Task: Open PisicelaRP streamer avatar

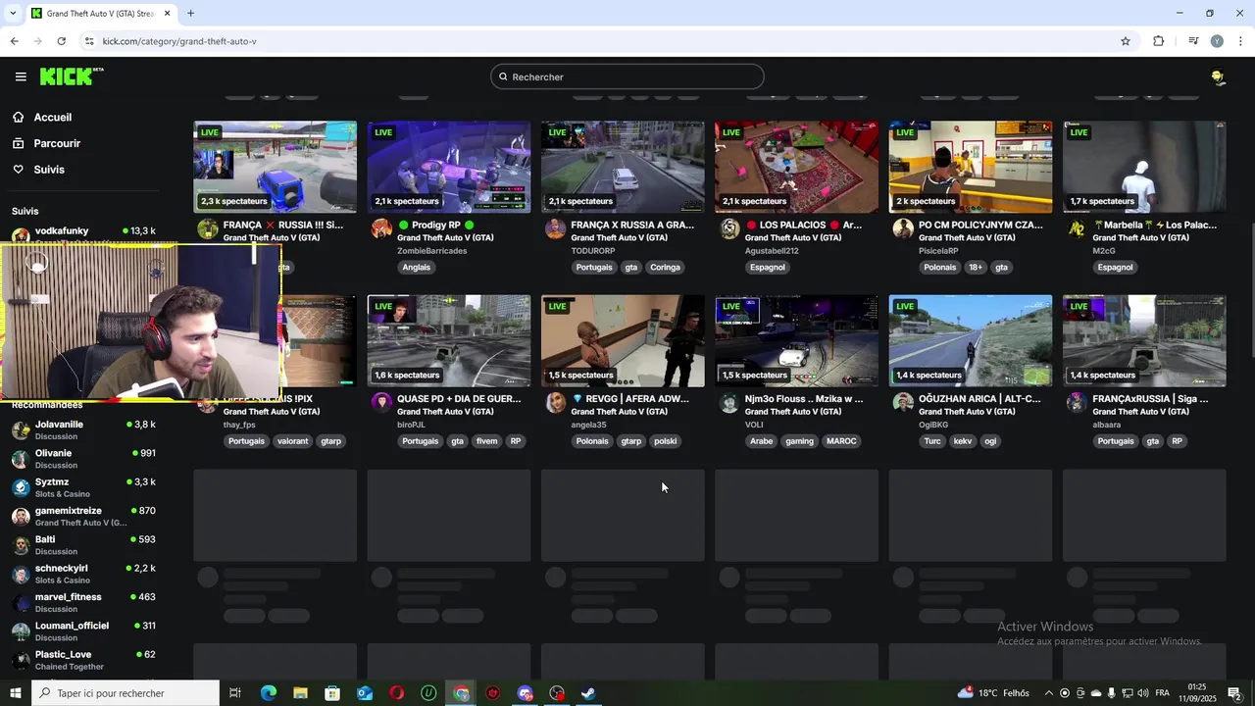Action: click(903, 228)
